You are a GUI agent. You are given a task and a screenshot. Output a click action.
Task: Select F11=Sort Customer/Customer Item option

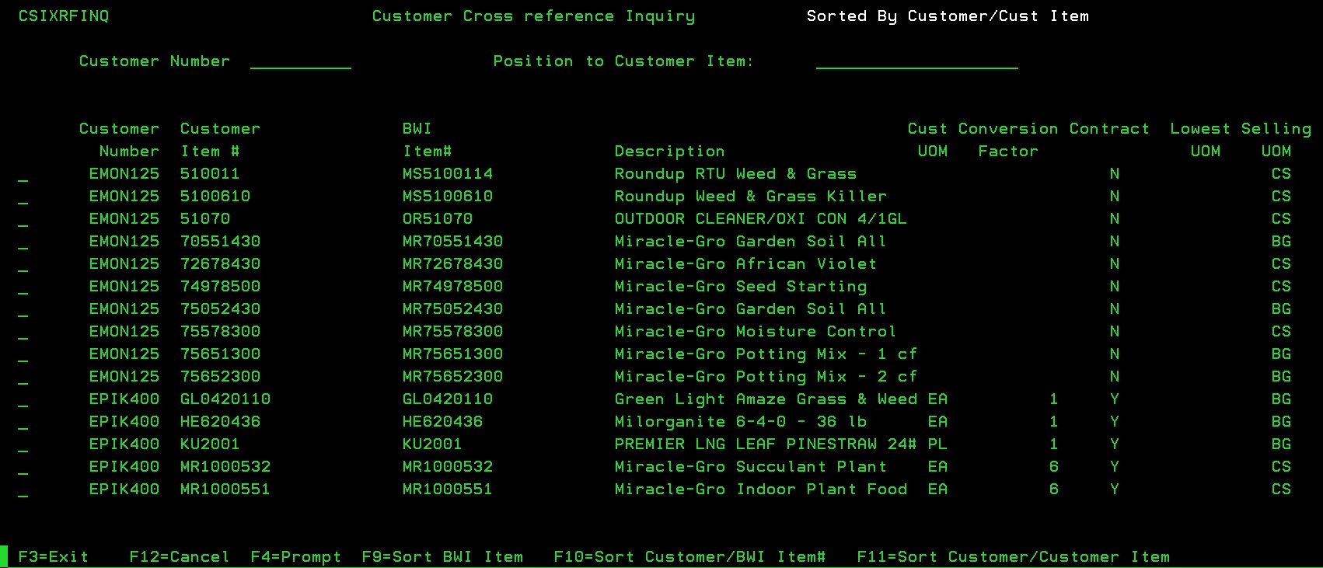(x=1013, y=557)
